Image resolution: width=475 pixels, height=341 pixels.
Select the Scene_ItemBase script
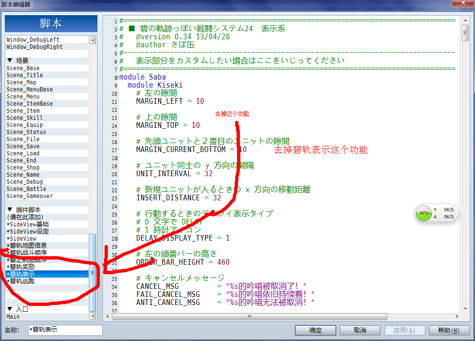(47, 103)
